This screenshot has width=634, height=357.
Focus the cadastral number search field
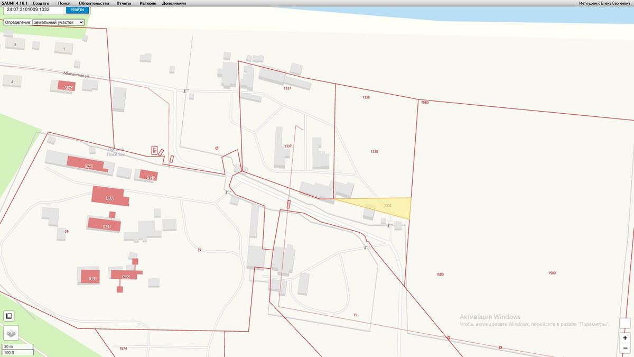pyautogui.click(x=34, y=10)
